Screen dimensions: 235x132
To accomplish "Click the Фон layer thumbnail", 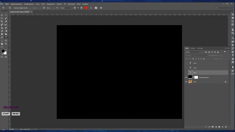I will 190,82.
